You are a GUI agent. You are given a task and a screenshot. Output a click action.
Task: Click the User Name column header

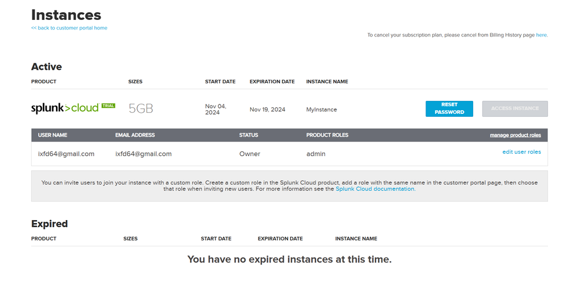pyautogui.click(x=52, y=135)
